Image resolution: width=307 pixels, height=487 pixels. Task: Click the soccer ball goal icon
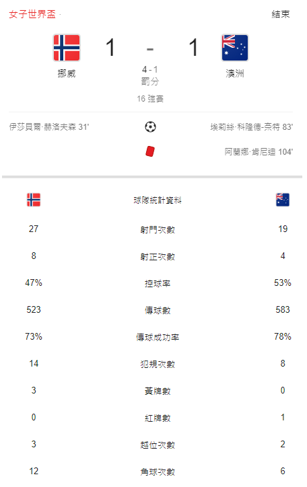click(x=150, y=126)
